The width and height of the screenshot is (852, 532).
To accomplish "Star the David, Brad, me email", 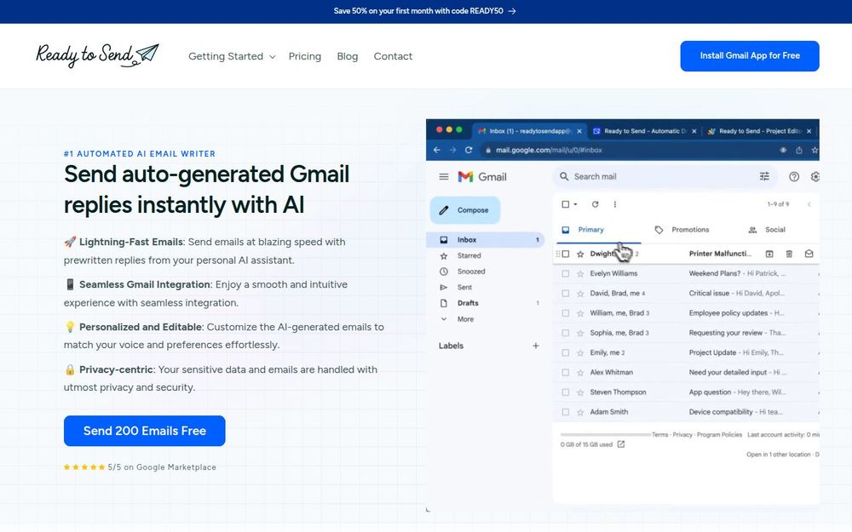I will (580, 293).
